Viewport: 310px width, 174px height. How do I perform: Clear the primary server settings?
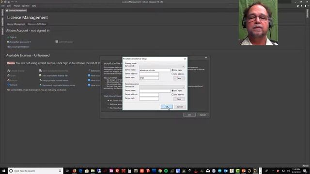pos(179,78)
